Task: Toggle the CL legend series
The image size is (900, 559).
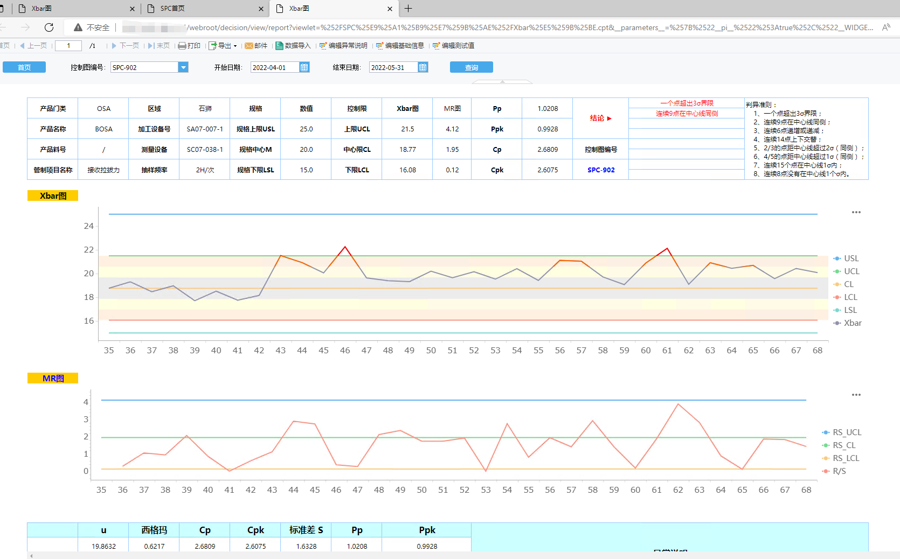Action: pos(844,284)
